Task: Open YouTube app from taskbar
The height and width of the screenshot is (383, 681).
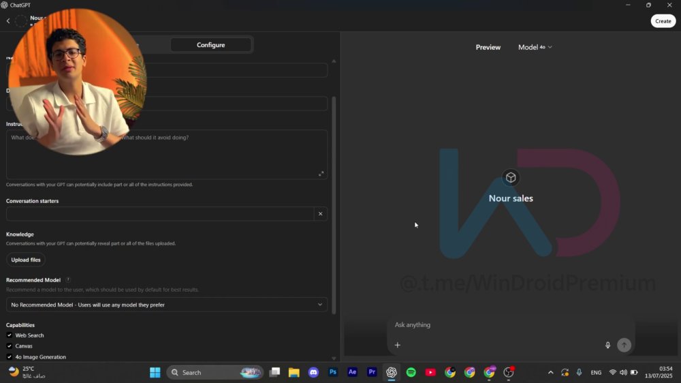Action: tap(430, 373)
